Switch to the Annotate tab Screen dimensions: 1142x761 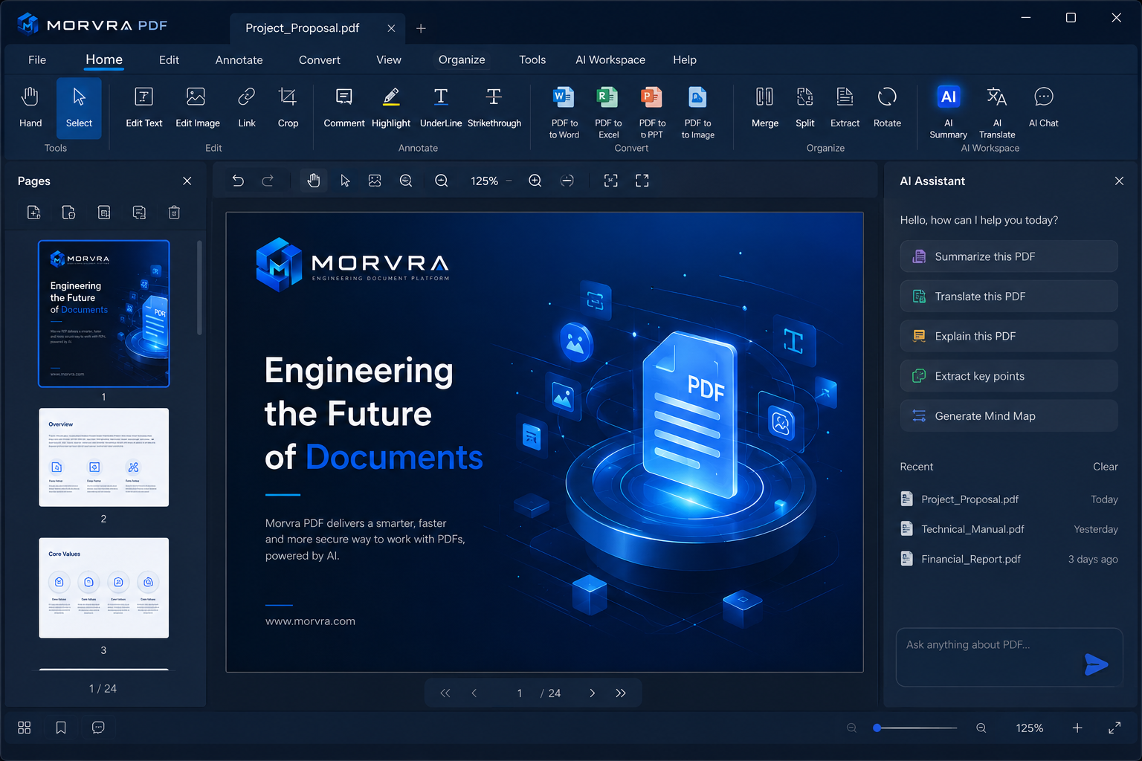tap(239, 60)
